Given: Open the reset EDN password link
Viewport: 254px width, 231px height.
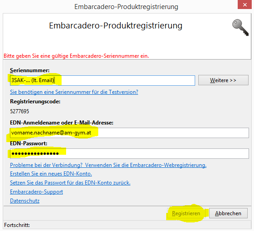Looking at the screenshot, I should [70, 183].
